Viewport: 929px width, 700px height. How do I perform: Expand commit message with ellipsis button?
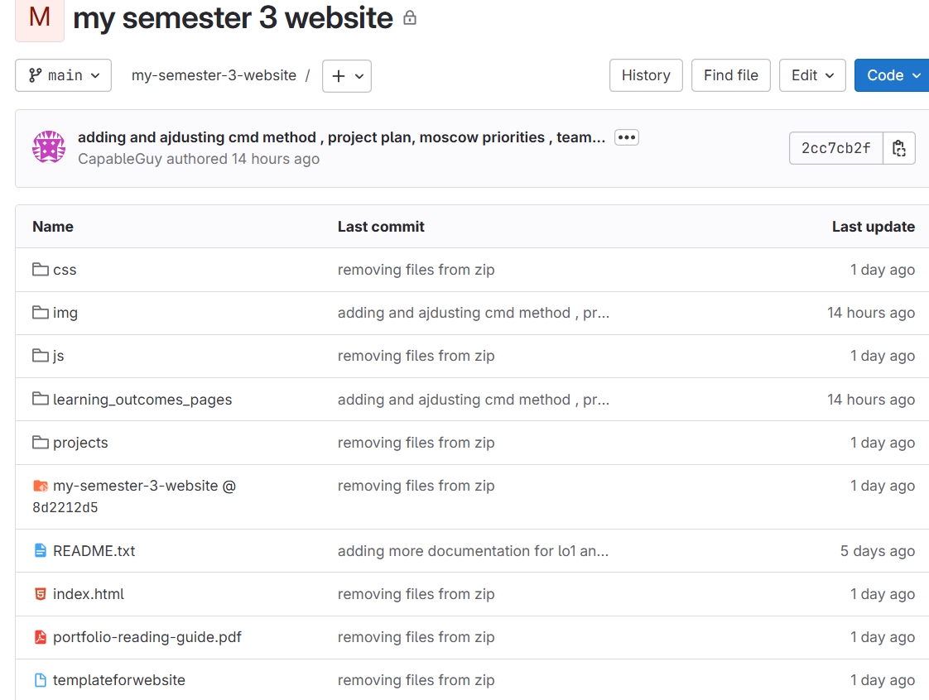point(627,137)
